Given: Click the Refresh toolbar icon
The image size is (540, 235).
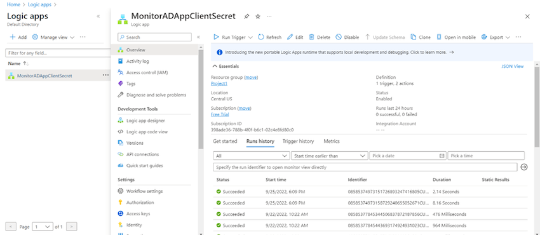Looking at the screenshot, I should (261, 37).
